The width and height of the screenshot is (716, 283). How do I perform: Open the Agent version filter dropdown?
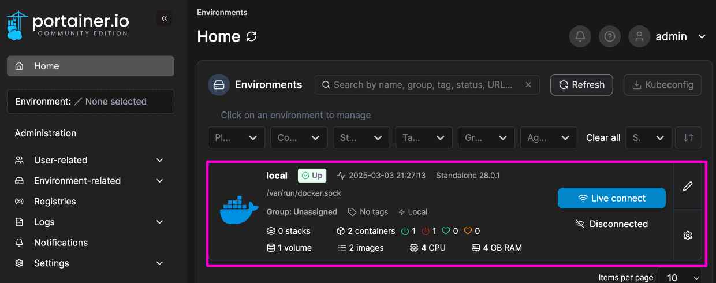coord(549,137)
